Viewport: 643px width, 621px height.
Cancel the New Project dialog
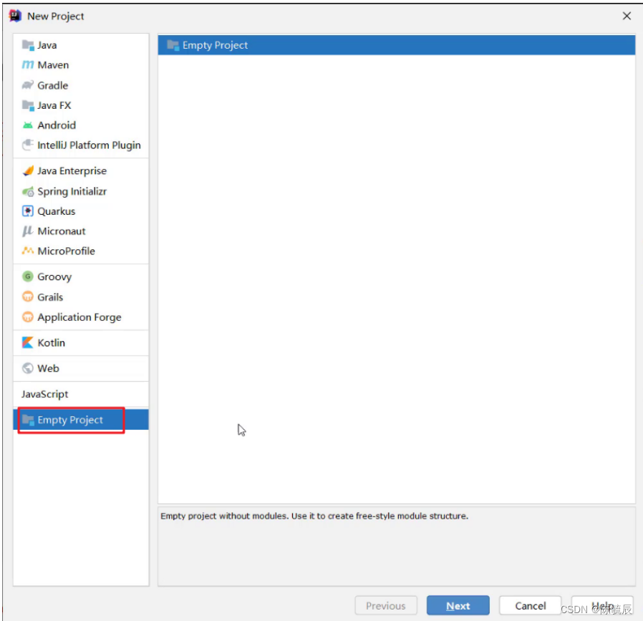coord(531,605)
